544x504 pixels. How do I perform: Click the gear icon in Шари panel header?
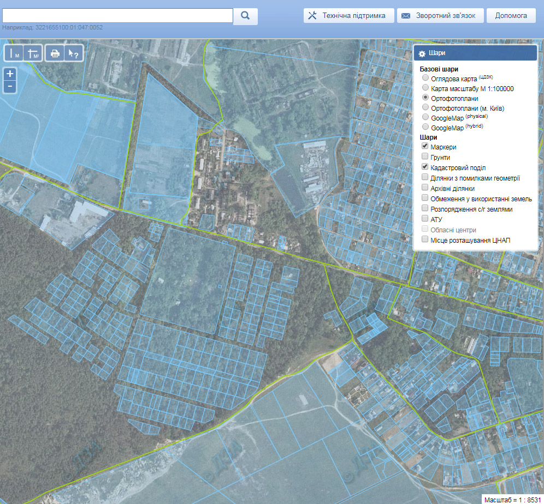click(422, 53)
